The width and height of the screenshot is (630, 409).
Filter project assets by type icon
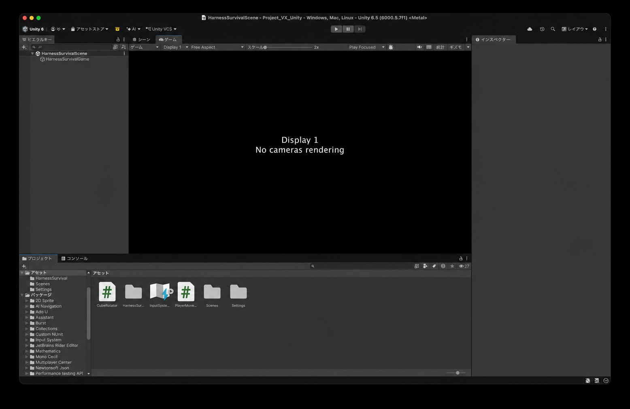click(x=425, y=266)
